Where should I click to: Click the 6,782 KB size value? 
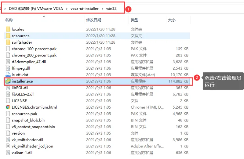(181, 94)
